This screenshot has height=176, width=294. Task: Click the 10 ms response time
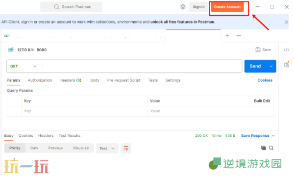coord(217,136)
